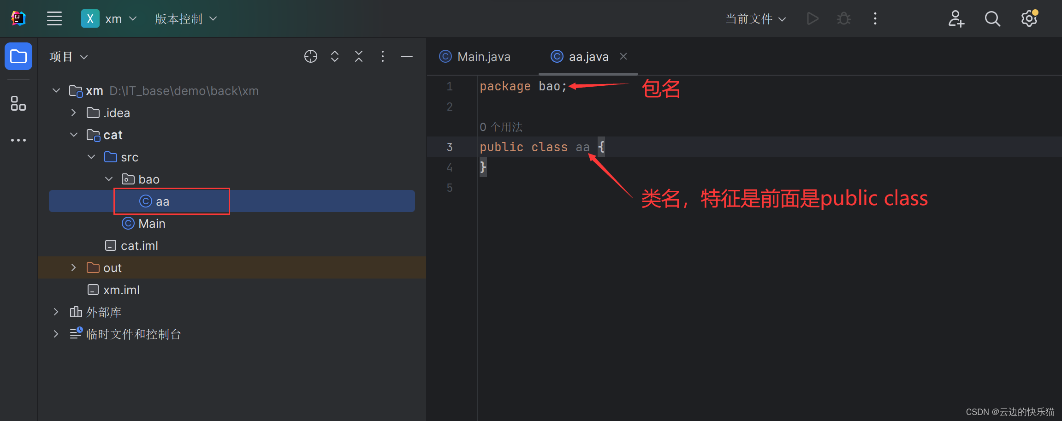This screenshot has height=421, width=1062.
Task: Open Search Everywhere magnifier
Action: click(992, 19)
